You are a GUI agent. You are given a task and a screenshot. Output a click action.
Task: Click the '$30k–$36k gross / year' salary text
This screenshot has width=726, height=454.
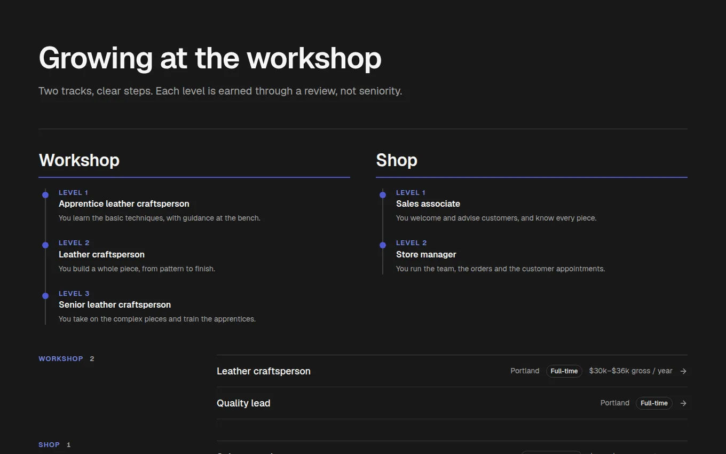630,371
